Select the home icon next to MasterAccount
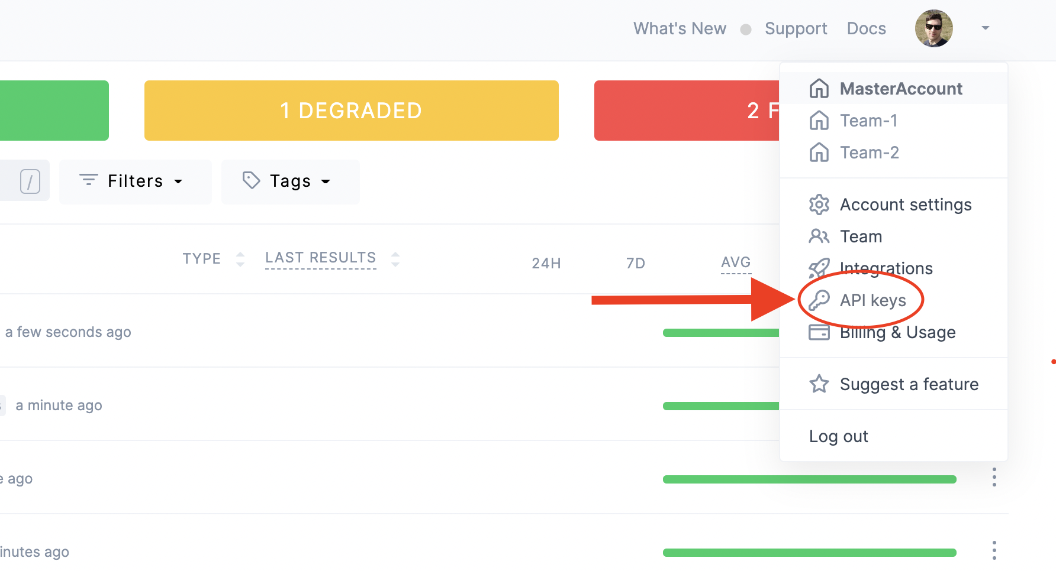Viewport: 1056px width, 571px height. pyautogui.click(x=819, y=88)
